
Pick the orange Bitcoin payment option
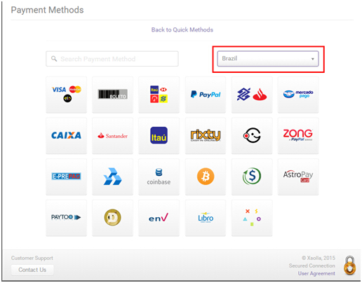pyautogui.click(x=206, y=177)
